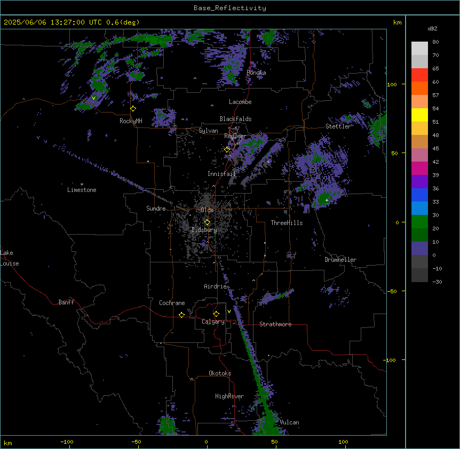Click the Drumheller city label
The height and width of the screenshot is (449, 460).
point(340,260)
